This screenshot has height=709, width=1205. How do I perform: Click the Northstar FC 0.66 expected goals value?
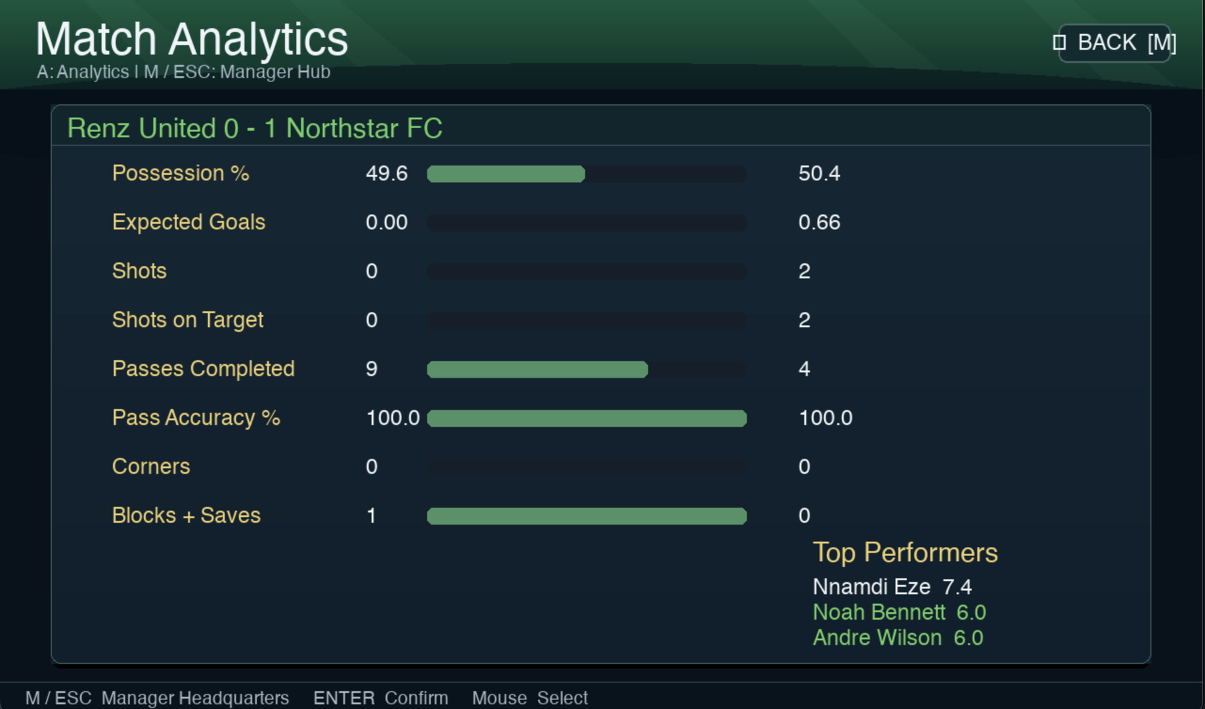(x=819, y=222)
